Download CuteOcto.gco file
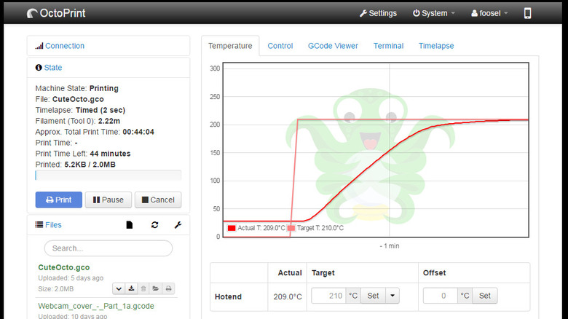Screen dimensions: 568x319 131,289
